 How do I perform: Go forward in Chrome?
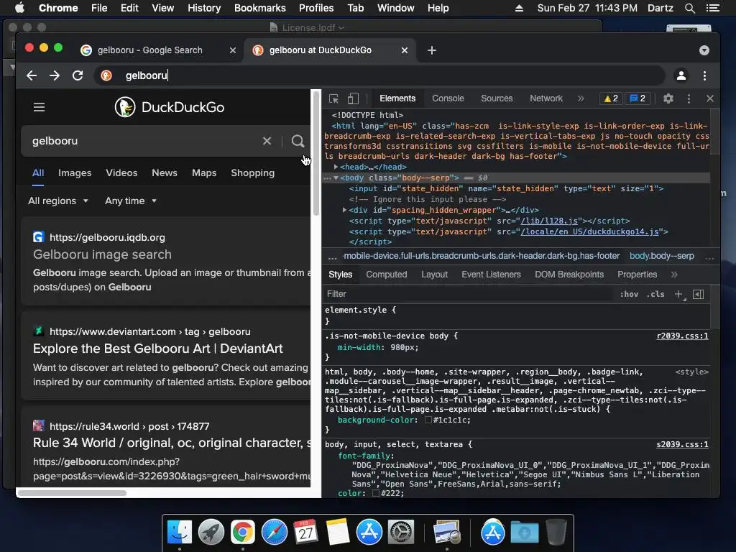coord(55,75)
